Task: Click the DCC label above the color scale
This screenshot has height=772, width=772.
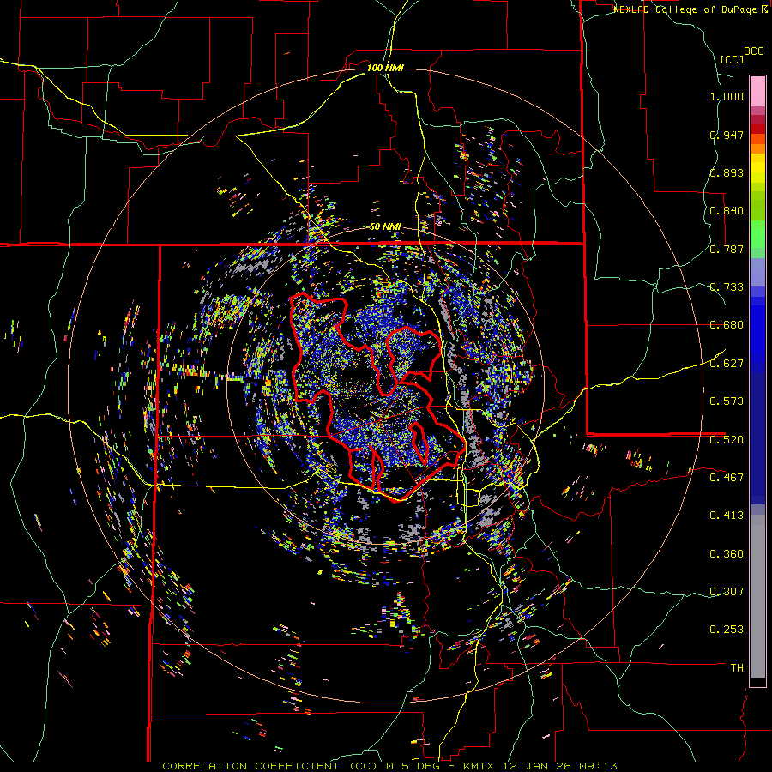Action: [753, 51]
